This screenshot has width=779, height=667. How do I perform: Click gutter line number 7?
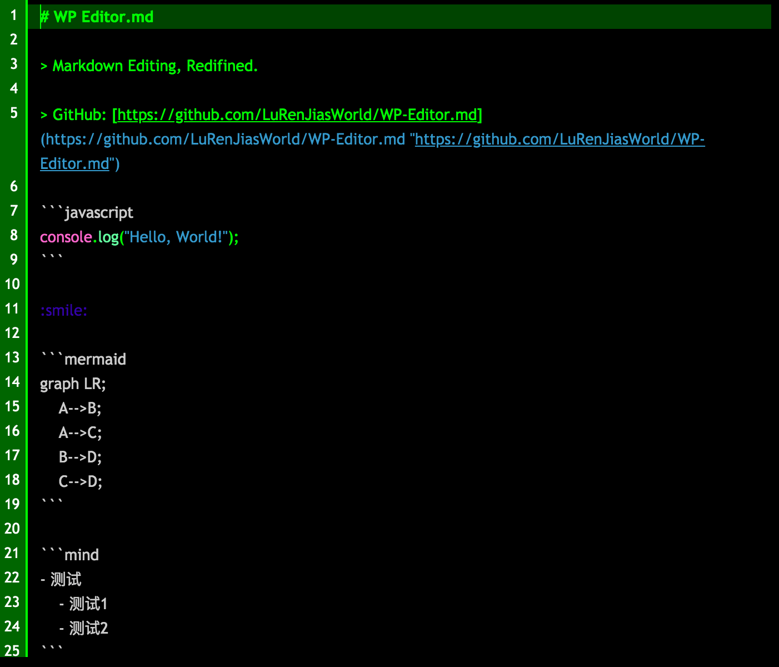[14, 210]
